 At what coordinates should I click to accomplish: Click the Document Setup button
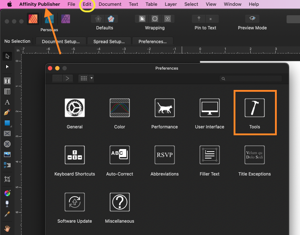point(61,41)
